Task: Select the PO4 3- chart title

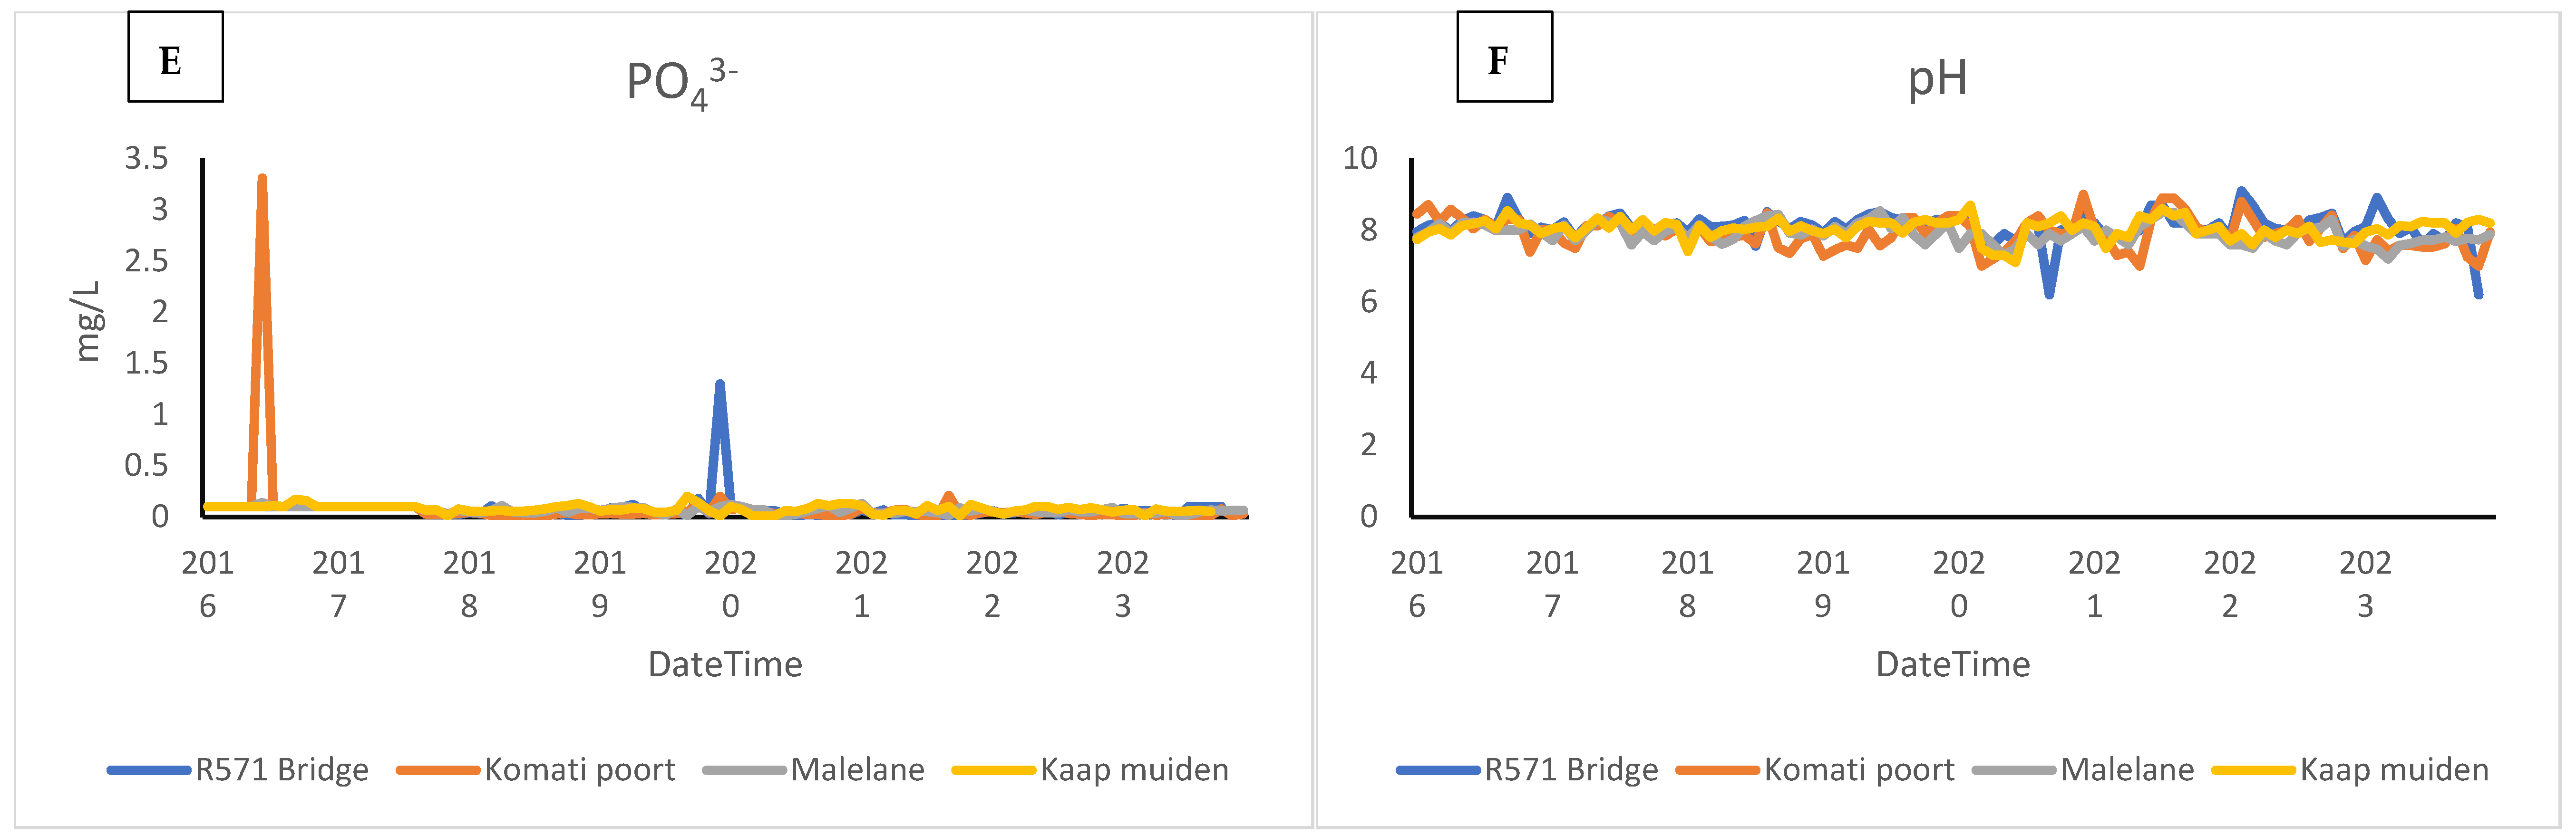Action: (x=681, y=82)
